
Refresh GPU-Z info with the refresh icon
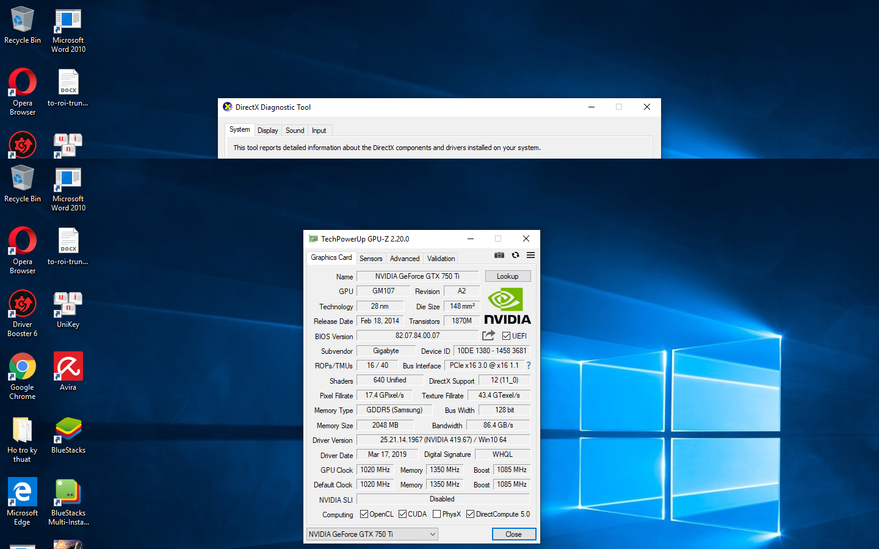point(515,255)
